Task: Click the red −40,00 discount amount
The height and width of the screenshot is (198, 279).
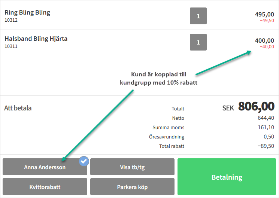Action: tap(266, 47)
